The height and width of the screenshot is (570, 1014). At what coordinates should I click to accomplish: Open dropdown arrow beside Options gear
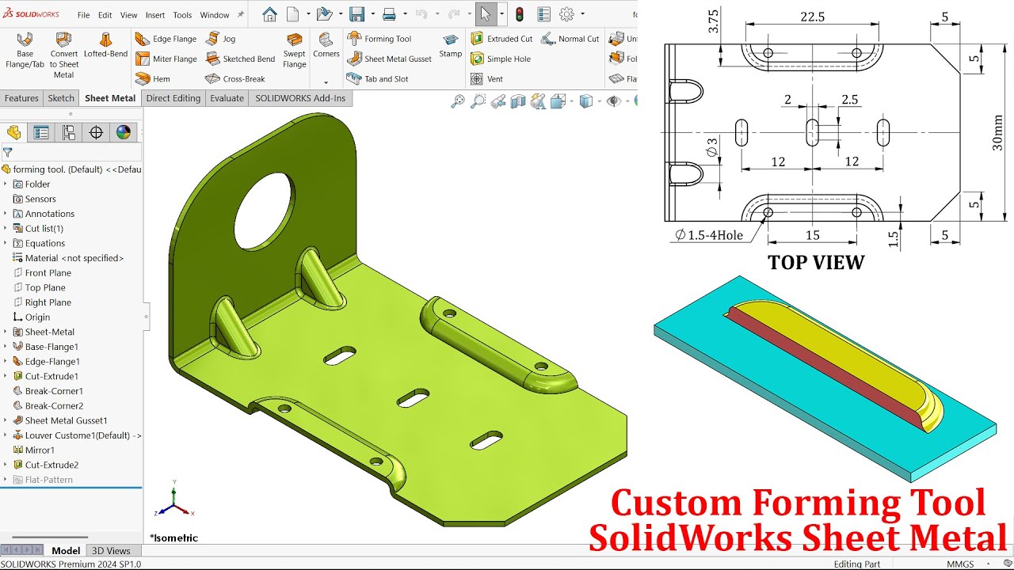click(x=583, y=14)
